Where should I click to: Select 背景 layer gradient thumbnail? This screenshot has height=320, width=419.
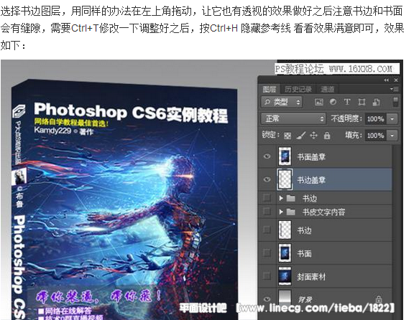coord(285,298)
